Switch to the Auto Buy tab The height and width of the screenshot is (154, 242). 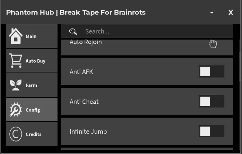click(x=35, y=61)
